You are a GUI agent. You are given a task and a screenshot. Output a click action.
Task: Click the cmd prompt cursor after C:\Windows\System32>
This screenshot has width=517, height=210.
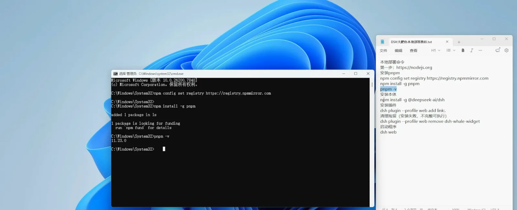coord(164,149)
